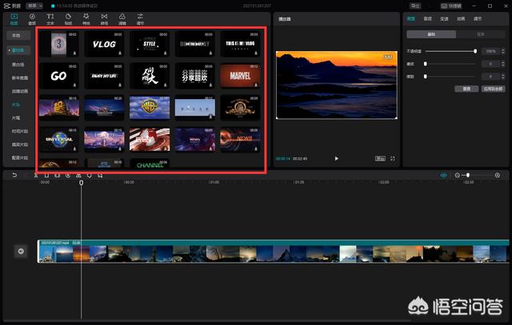
Task: Select the 片尾 outro category in sidebar
Action: (x=16, y=117)
